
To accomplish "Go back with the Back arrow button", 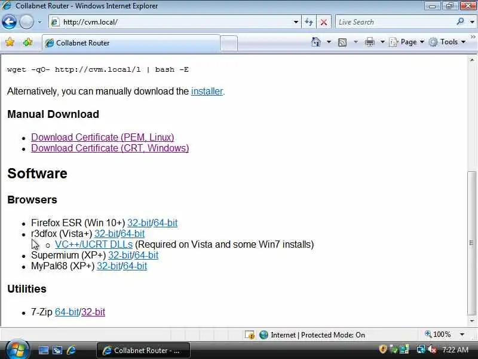I will click(9, 22).
